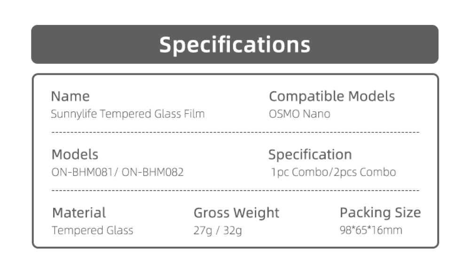Select the 1pc Combo text
The width and height of the screenshot is (470, 275).
pyautogui.click(x=299, y=173)
